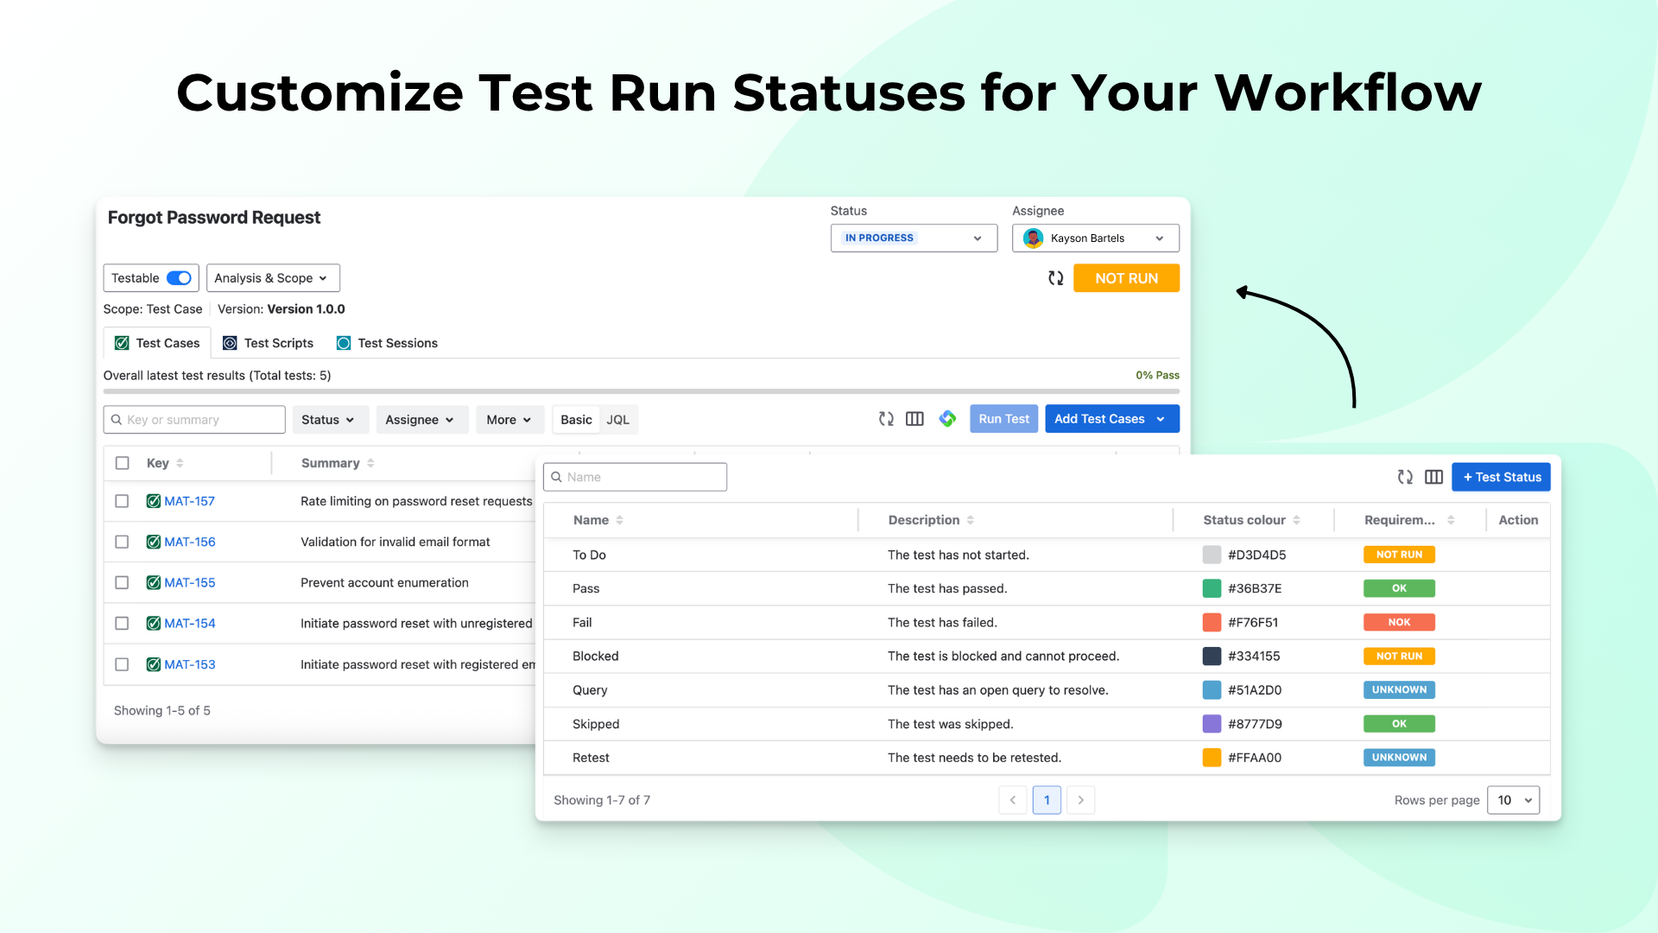Viewport: 1658px width, 933px height.
Task: Switch to the Test Sessions tab
Action: [388, 343]
